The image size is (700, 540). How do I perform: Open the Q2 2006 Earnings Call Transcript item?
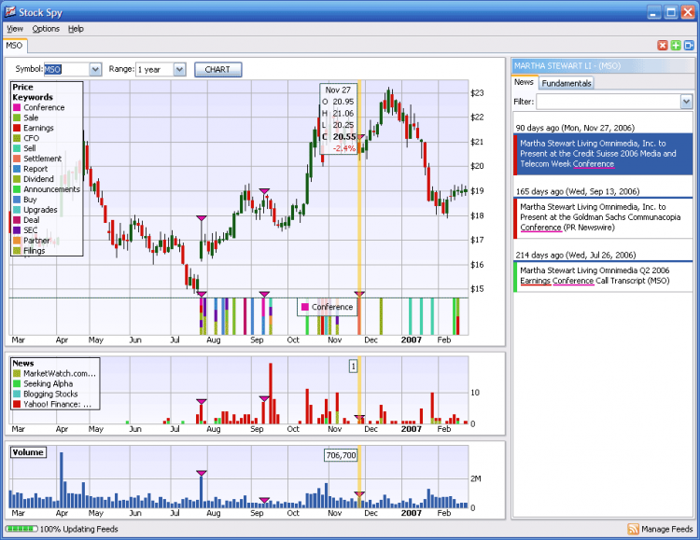click(603, 276)
